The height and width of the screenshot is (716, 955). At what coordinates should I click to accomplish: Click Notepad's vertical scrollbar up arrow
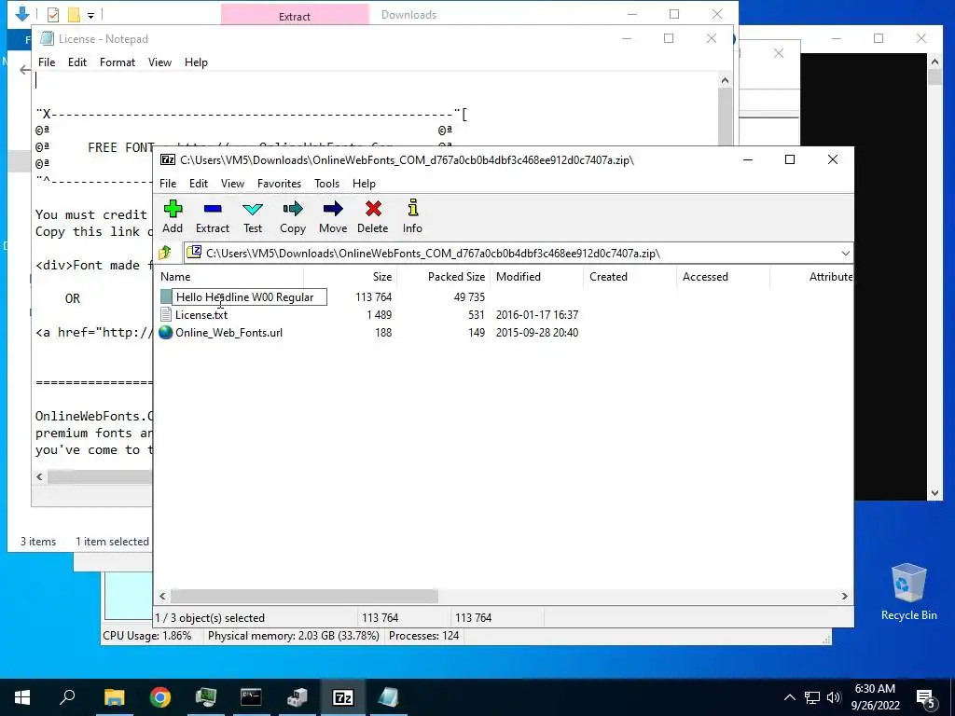pyautogui.click(x=725, y=80)
